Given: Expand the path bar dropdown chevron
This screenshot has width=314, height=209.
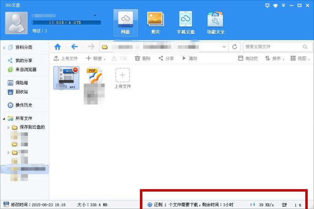Looking at the screenshot, I should 224,47.
